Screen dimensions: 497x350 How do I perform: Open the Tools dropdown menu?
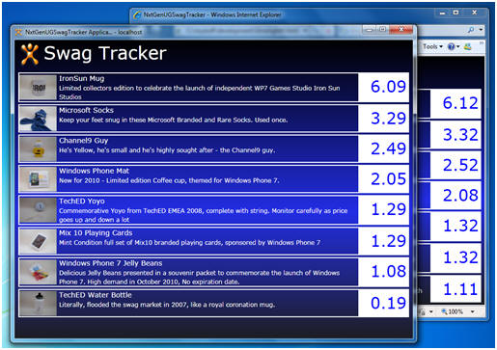432,47
